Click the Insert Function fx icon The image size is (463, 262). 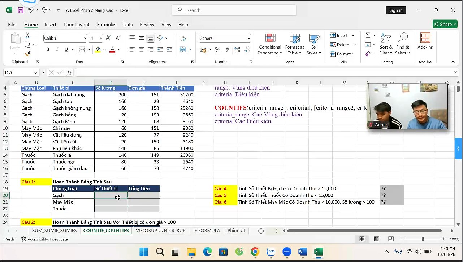(x=69, y=72)
